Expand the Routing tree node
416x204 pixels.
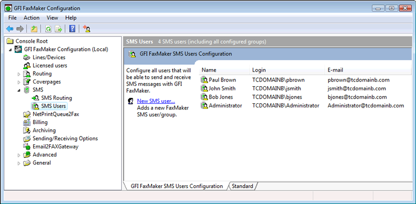click(x=19, y=74)
